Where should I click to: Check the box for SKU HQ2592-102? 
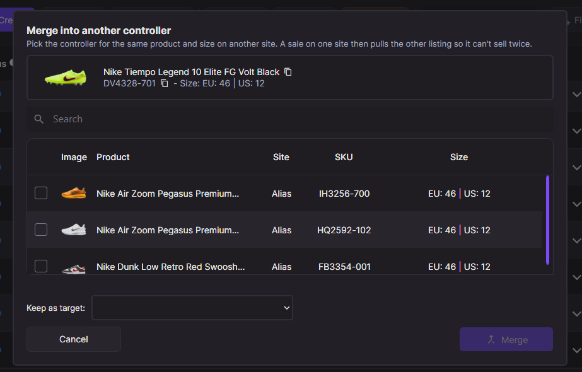[41, 230]
